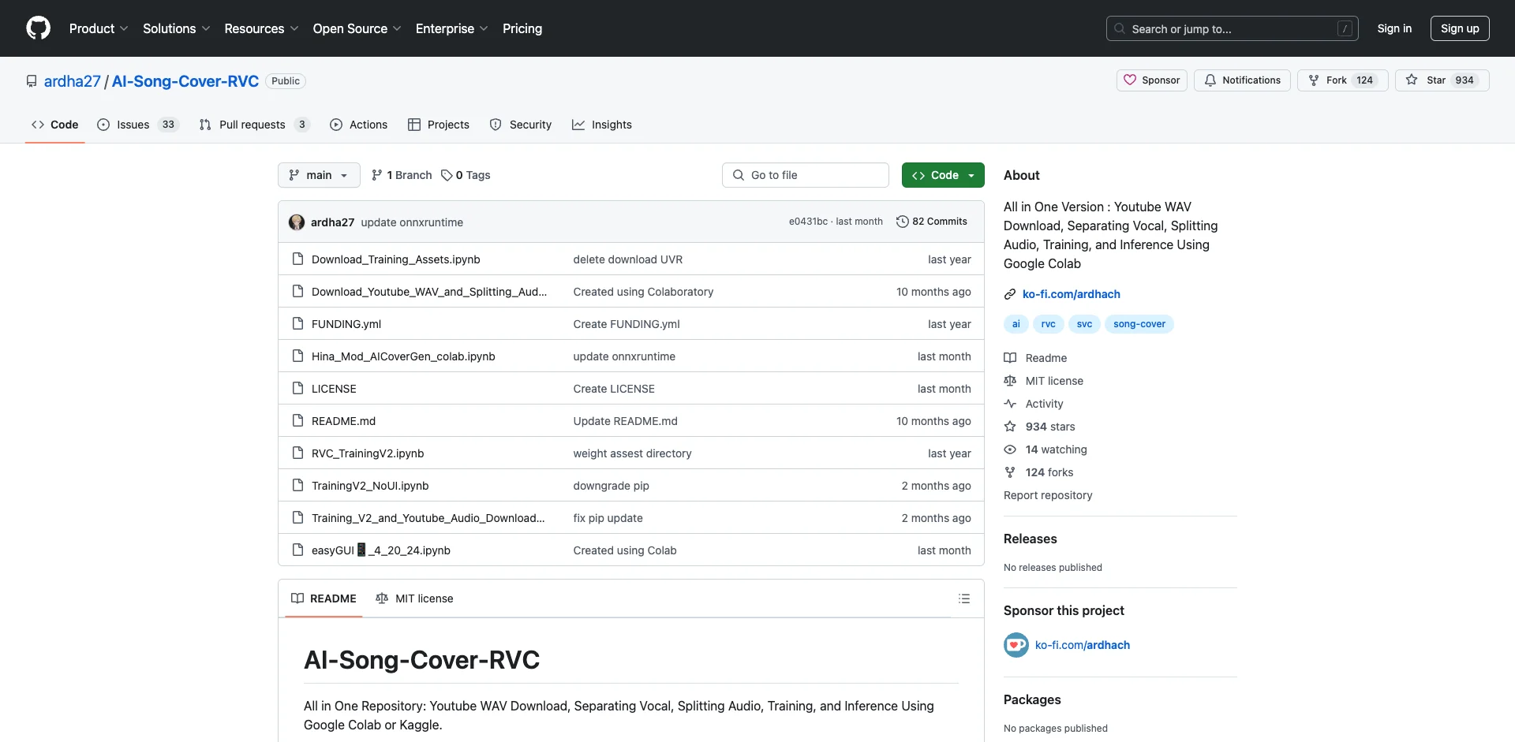Open the green Code dropdown button
The height and width of the screenshot is (742, 1515).
[943, 175]
